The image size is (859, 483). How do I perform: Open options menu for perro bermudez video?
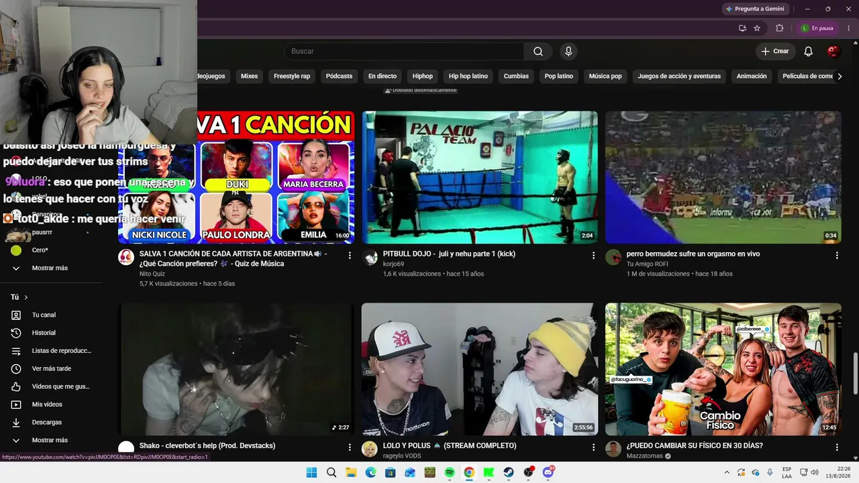837,255
